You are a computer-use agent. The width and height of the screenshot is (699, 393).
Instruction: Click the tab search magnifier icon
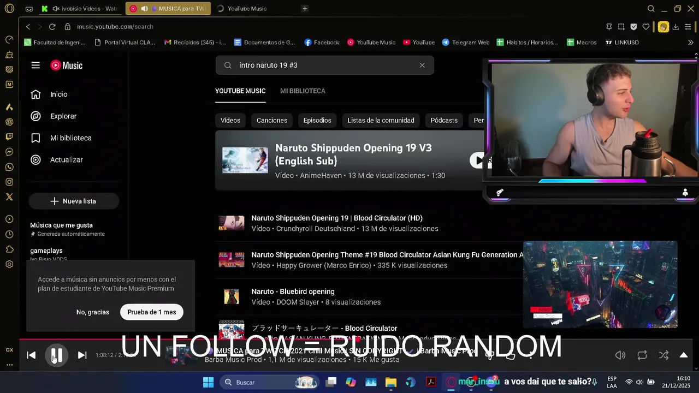[x=651, y=9]
